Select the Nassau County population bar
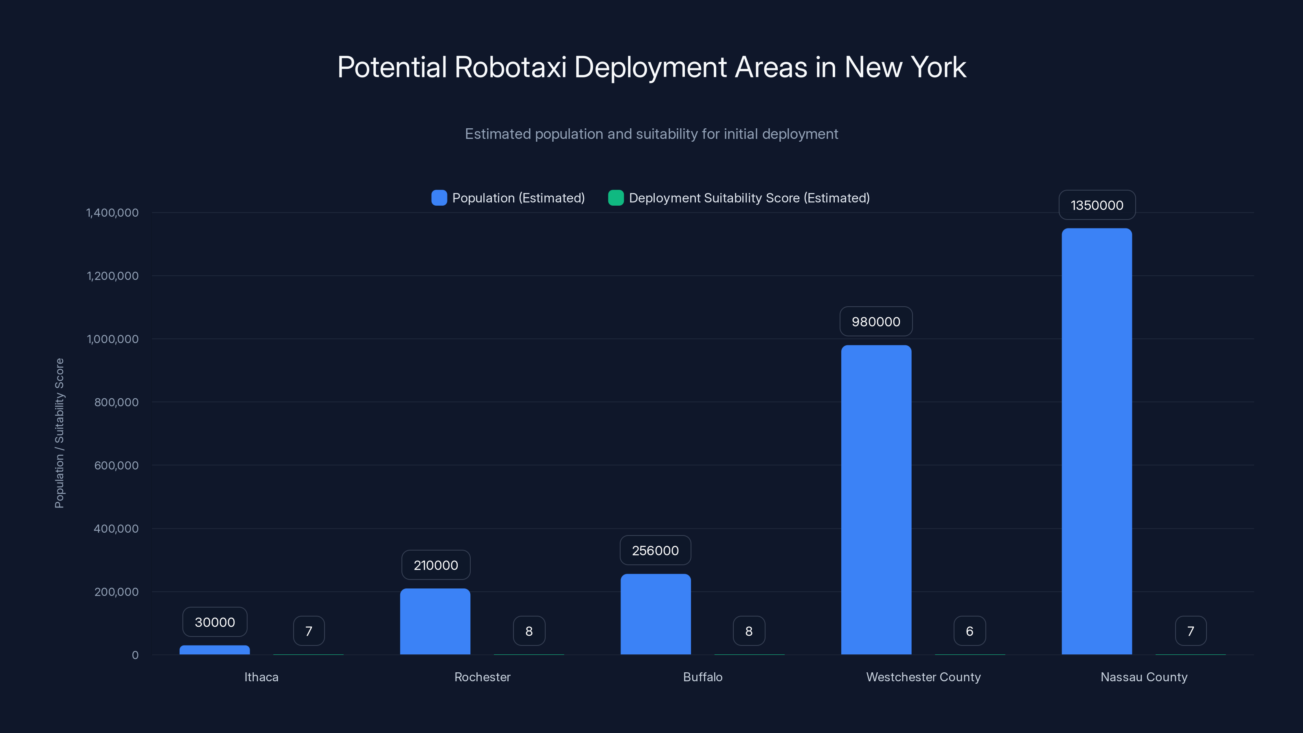This screenshot has width=1303, height=733. [1097, 445]
